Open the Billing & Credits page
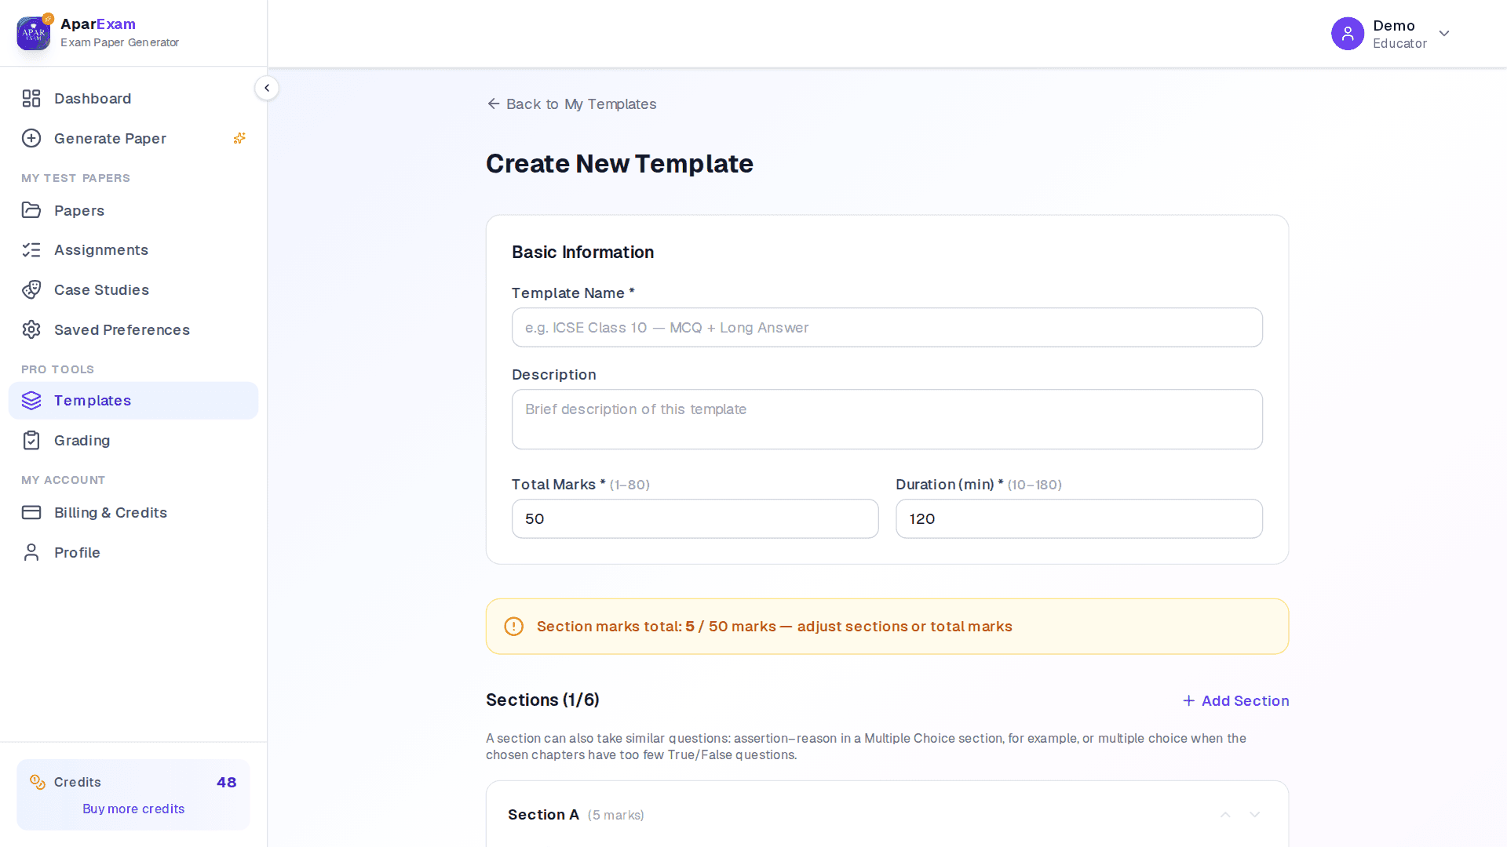1507x847 pixels. coord(133,512)
